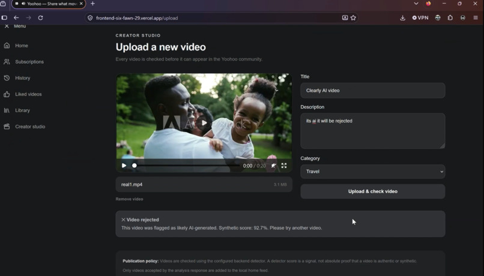
Task: Go to History page in sidebar
Action: (23, 78)
